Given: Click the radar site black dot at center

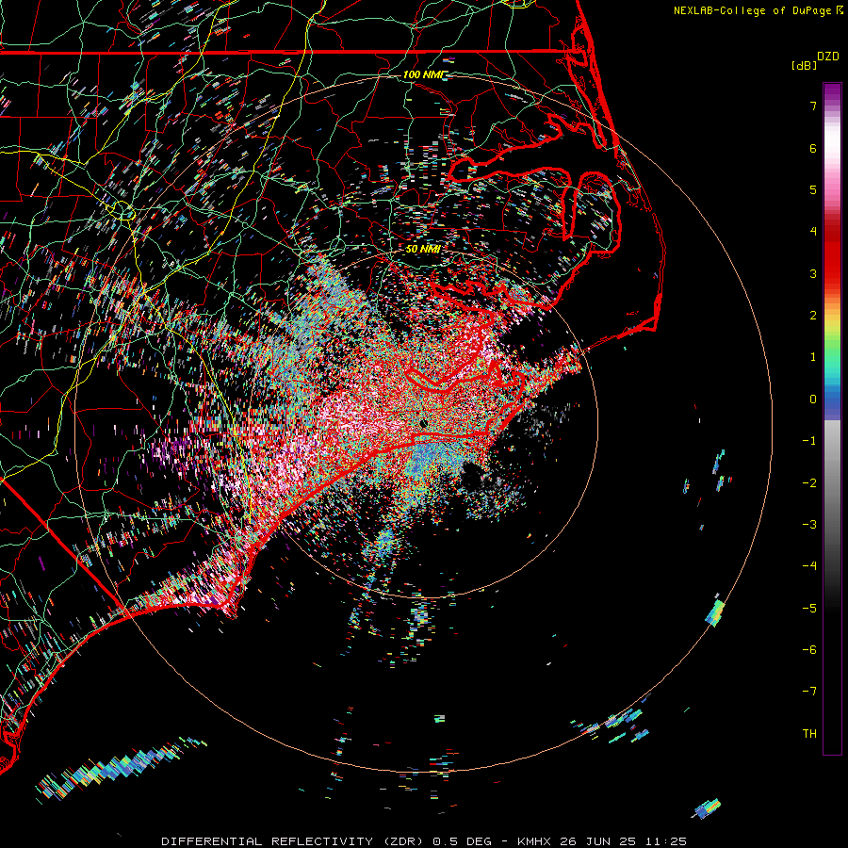Looking at the screenshot, I should pos(423,424).
